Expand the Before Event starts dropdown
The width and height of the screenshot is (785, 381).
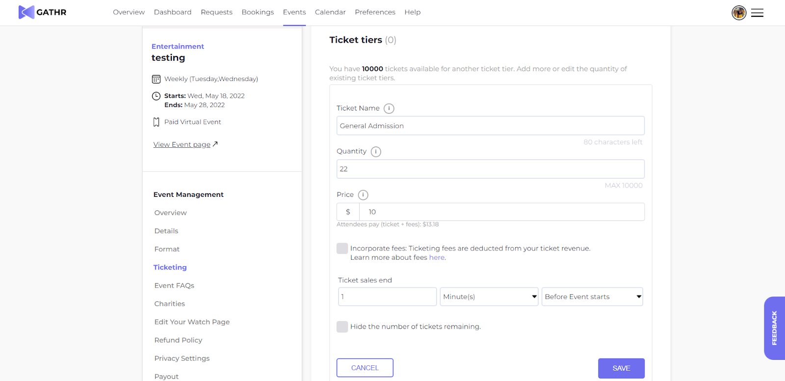coord(592,297)
